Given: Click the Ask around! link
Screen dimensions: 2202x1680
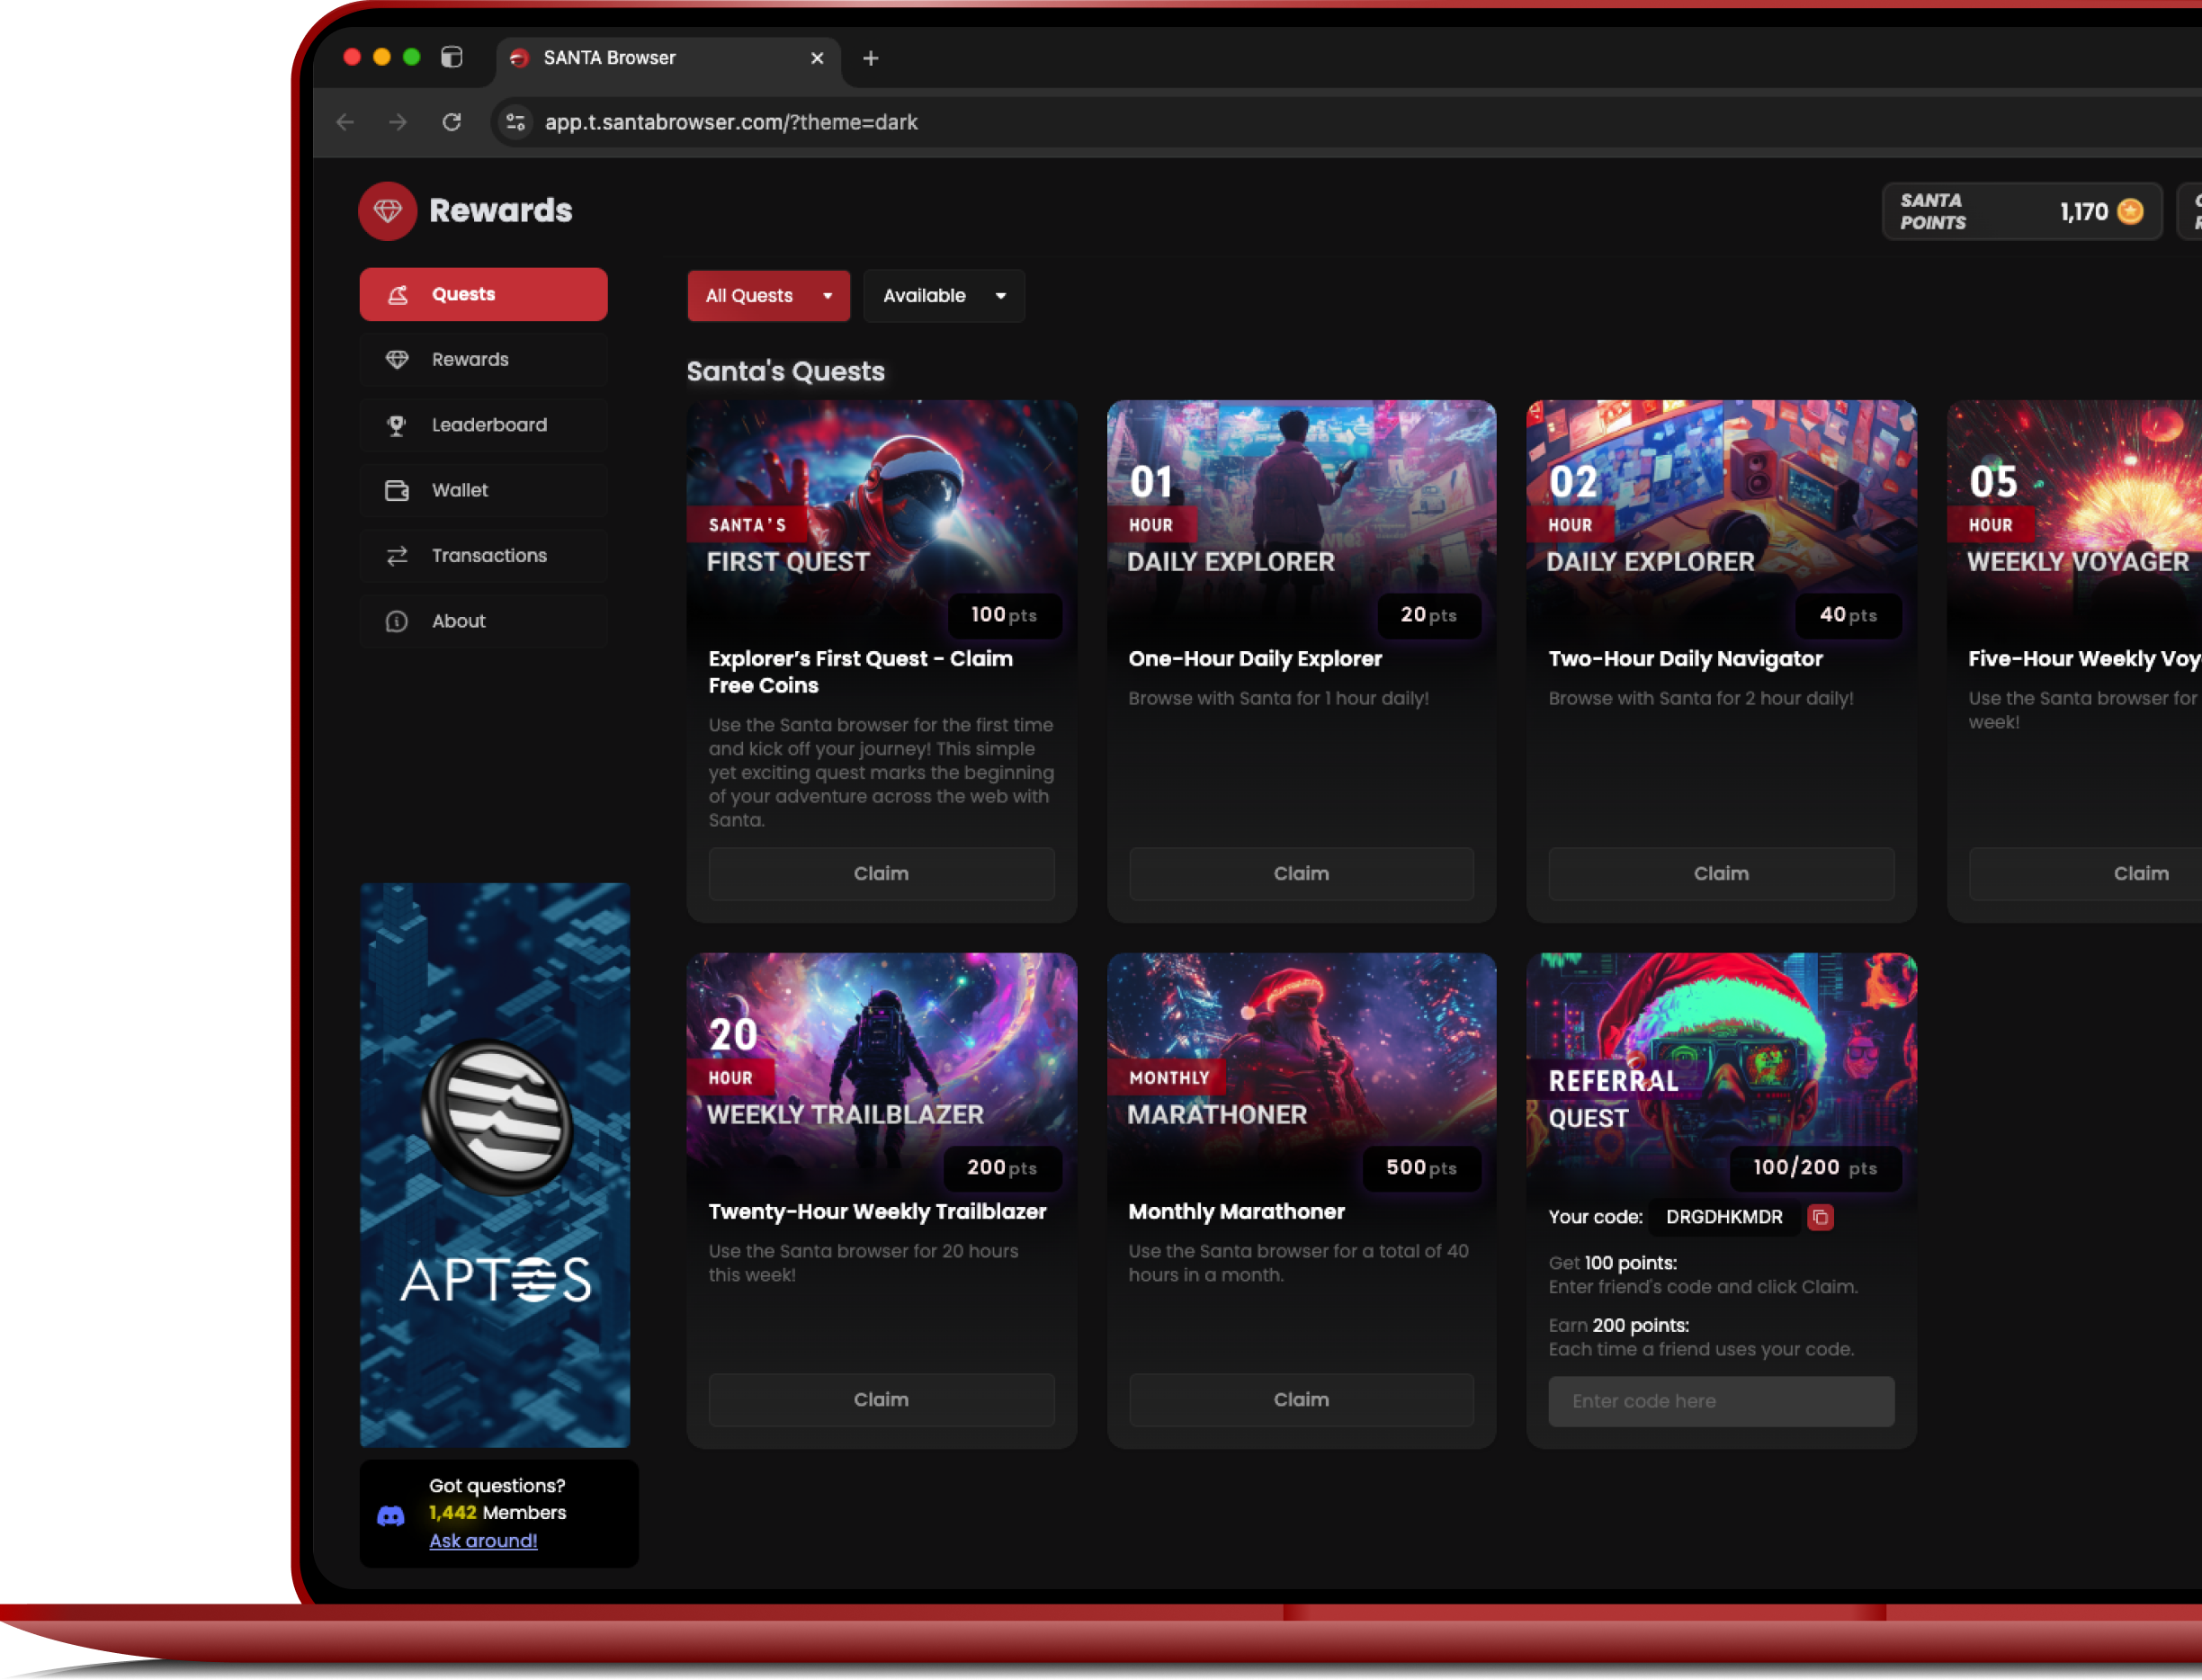Looking at the screenshot, I should [x=483, y=1540].
